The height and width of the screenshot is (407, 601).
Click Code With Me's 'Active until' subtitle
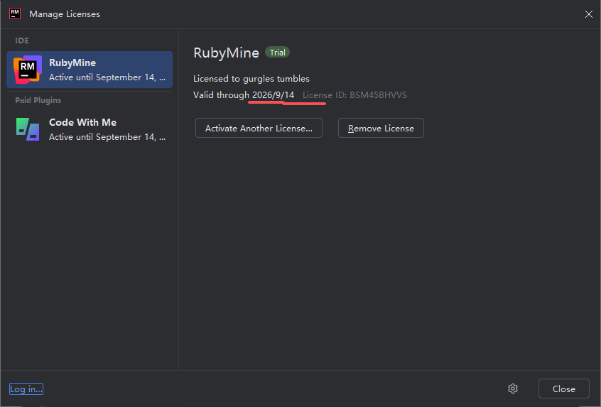pyautogui.click(x=107, y=137)
